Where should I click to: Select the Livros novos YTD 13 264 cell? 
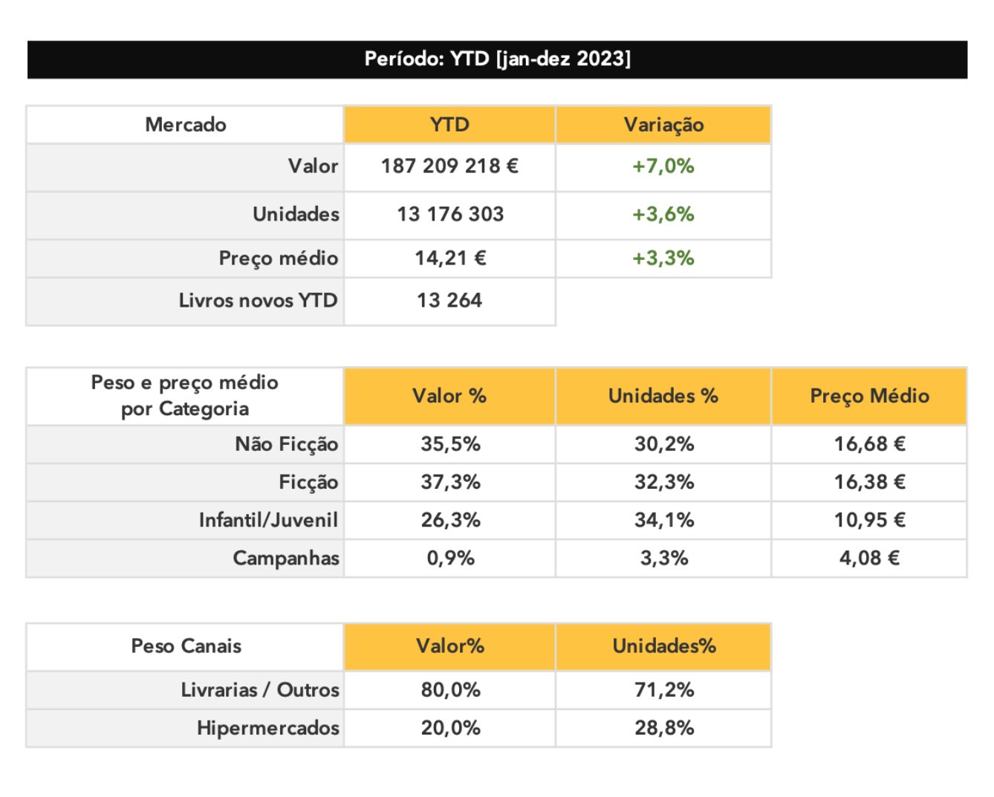(449, 301)
